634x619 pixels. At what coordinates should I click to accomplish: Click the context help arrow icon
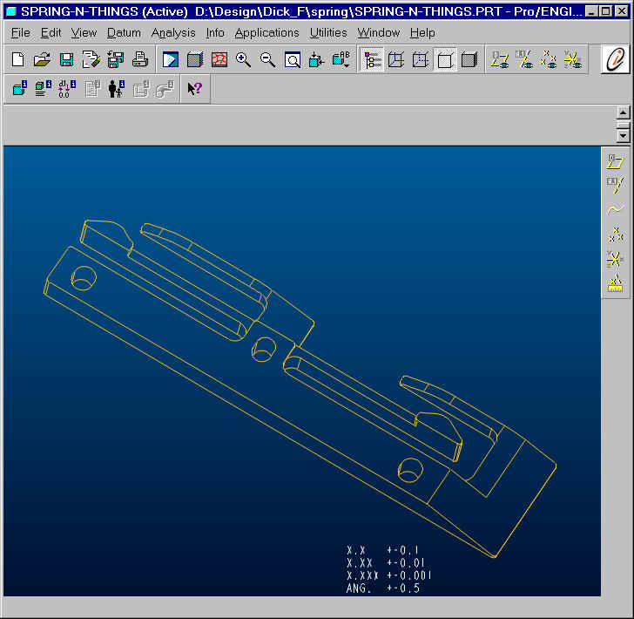coord(194,88)
